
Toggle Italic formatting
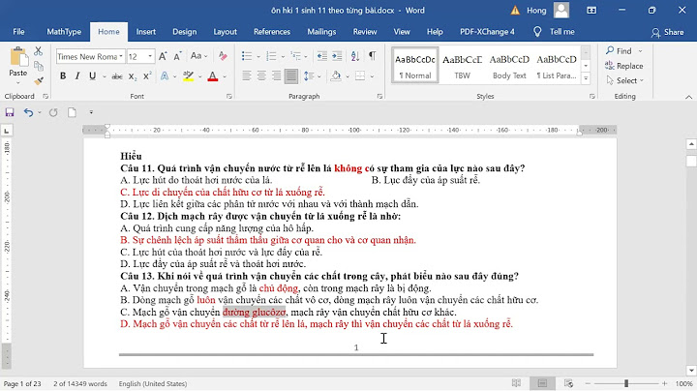coord(77,76)
